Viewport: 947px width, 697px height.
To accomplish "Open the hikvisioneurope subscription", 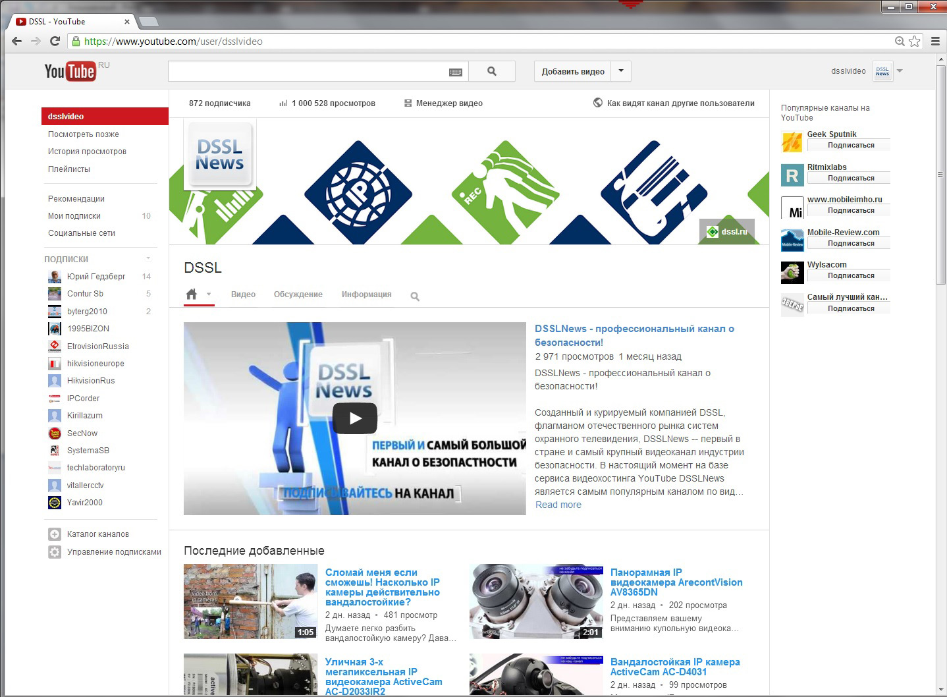I will (95, 363).
